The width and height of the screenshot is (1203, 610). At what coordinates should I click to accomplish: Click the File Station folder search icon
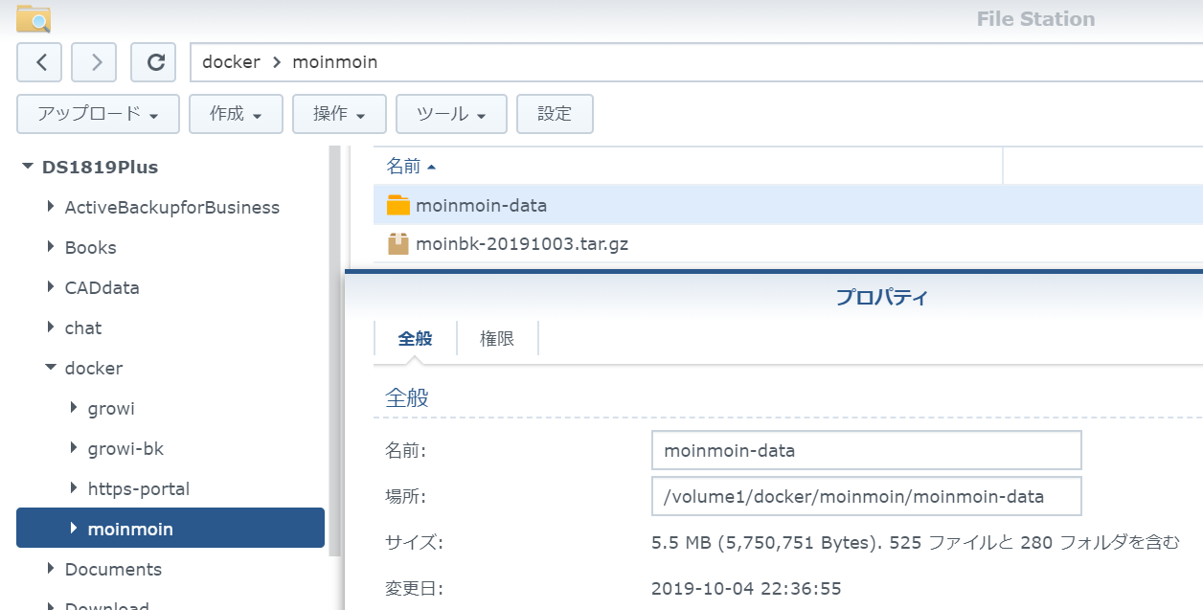pos(34,18)
